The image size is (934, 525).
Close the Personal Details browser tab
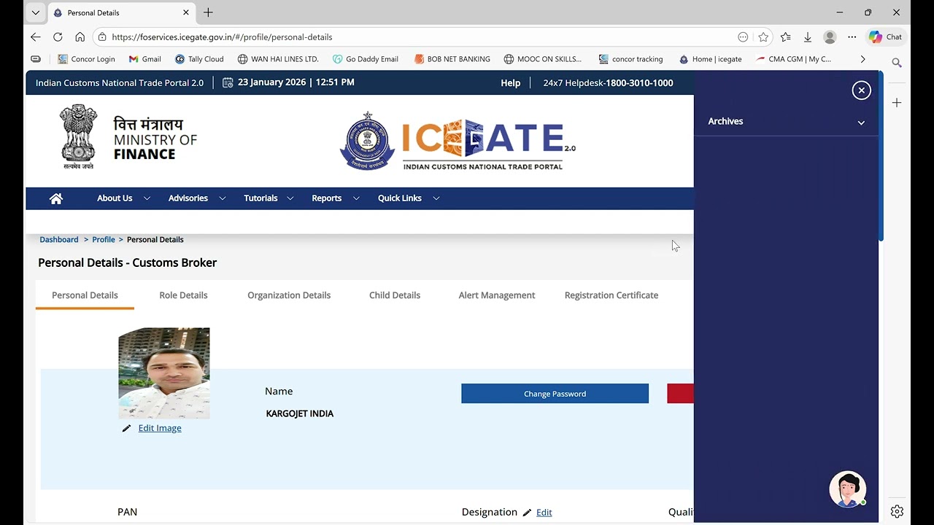point(185,12)
